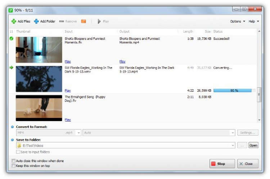This screenshot has height=179, width=270.
Task: Click the Length column header
Action: click(x=188, y=32)
